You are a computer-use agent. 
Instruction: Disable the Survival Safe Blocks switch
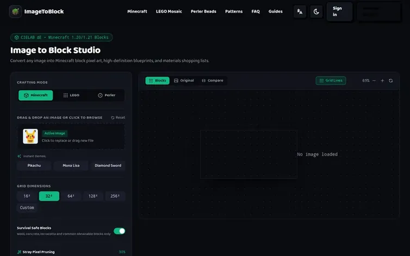120,231
